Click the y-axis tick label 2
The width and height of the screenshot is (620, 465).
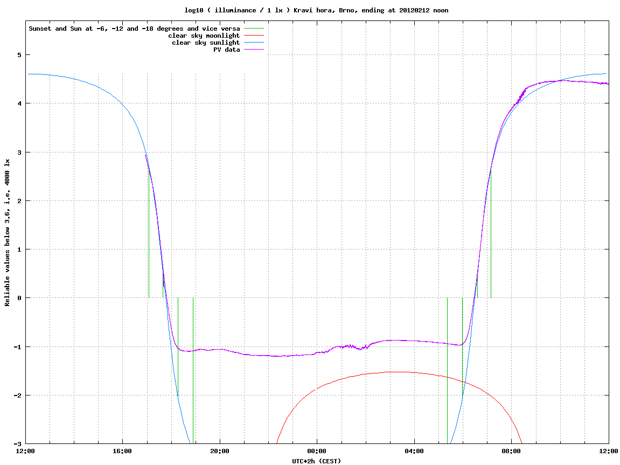tap(19, 201)
